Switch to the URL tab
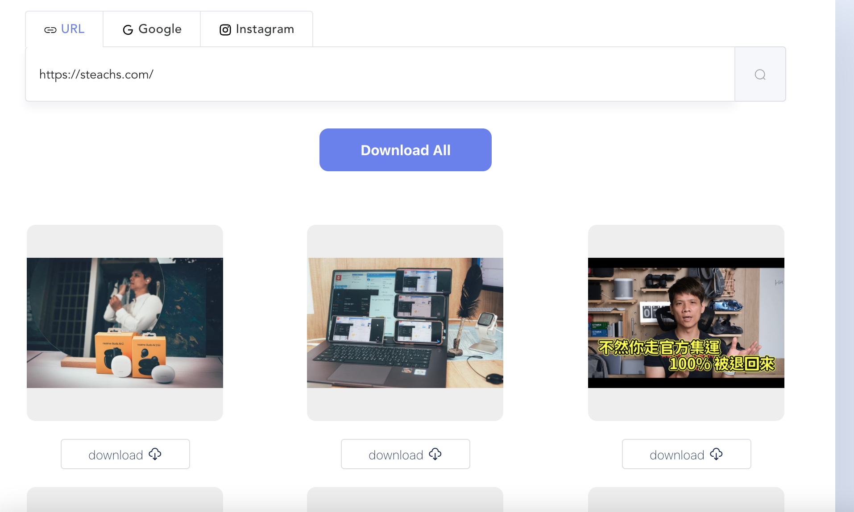This screenshot has width=854, height=512. (x=64, y=29)
